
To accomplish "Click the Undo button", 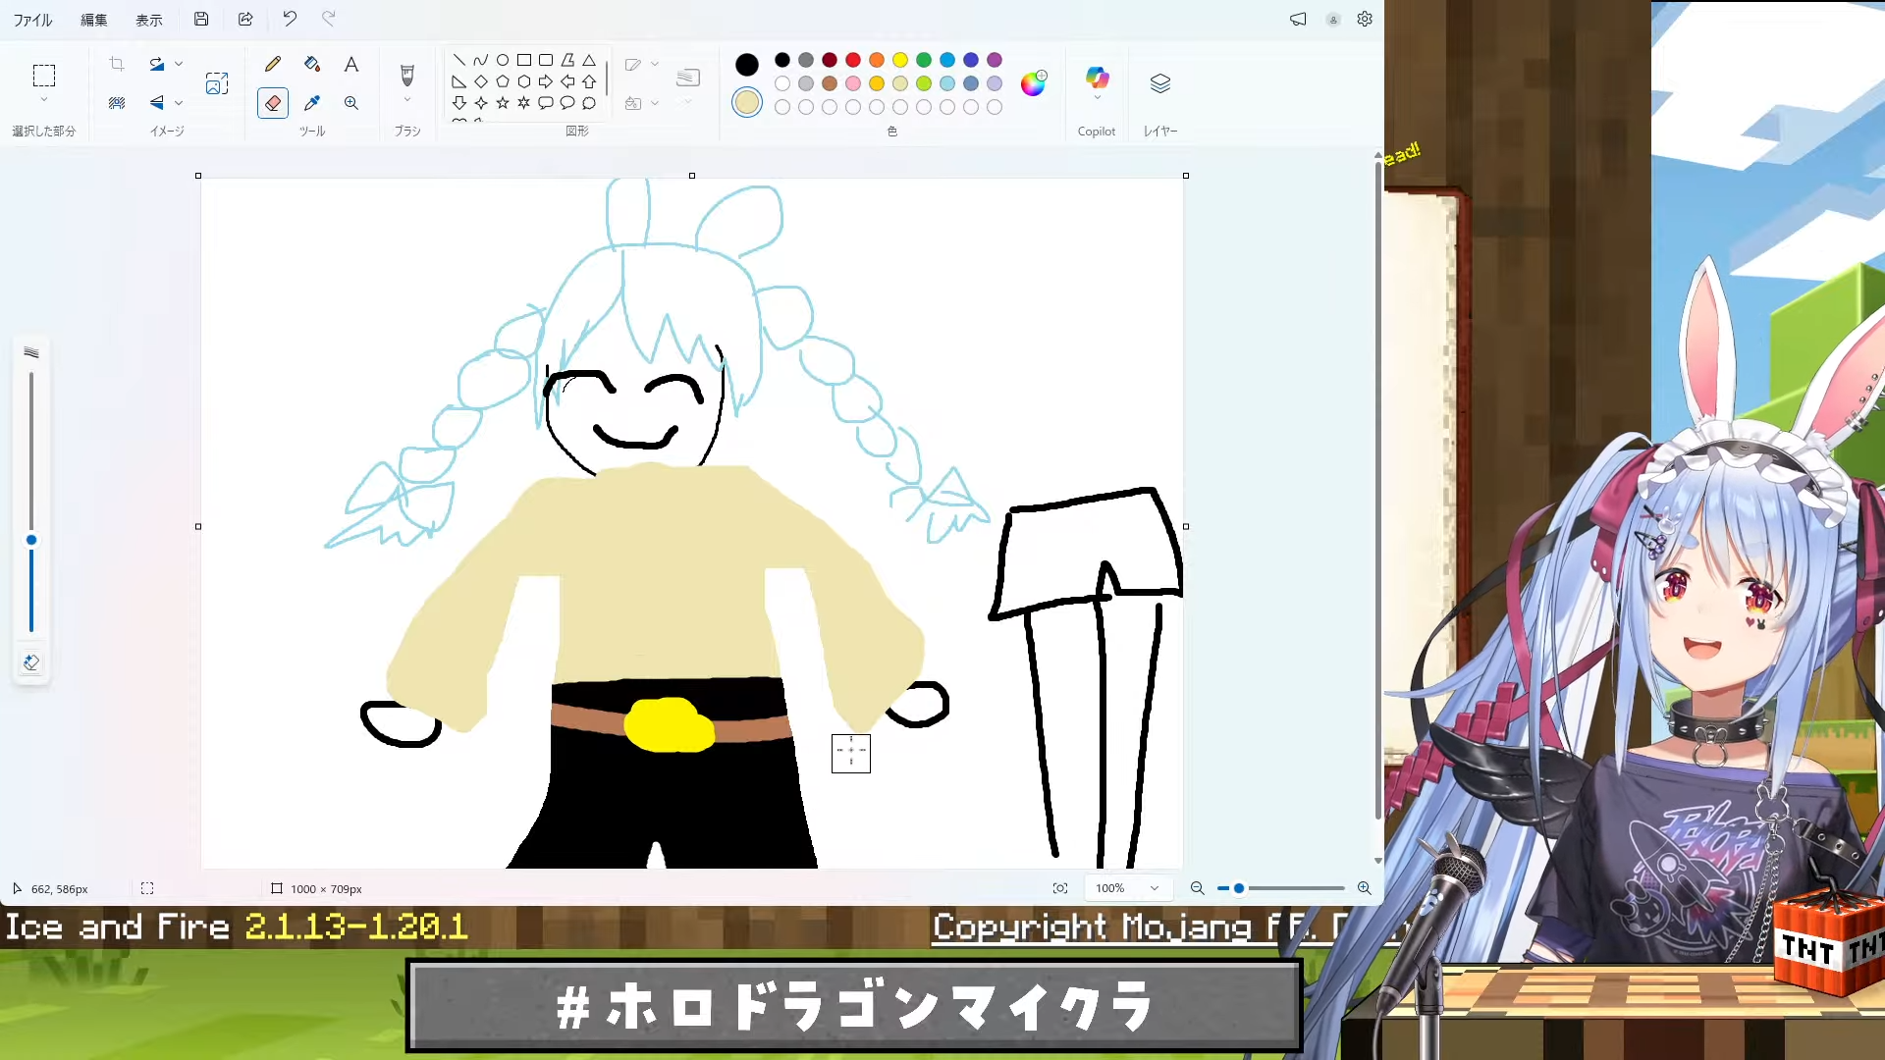I will click(x=290, y=19).
